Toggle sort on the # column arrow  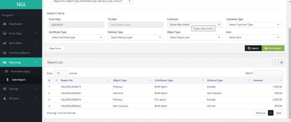click(x=56, y=80)
